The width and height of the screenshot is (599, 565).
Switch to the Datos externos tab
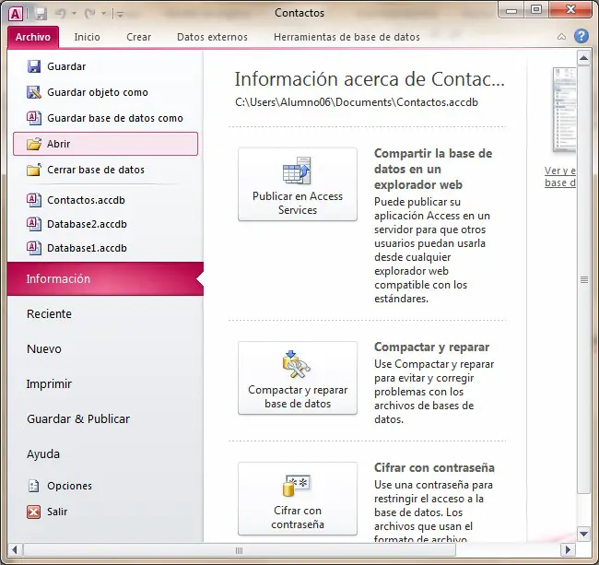[x=212, y=37]
